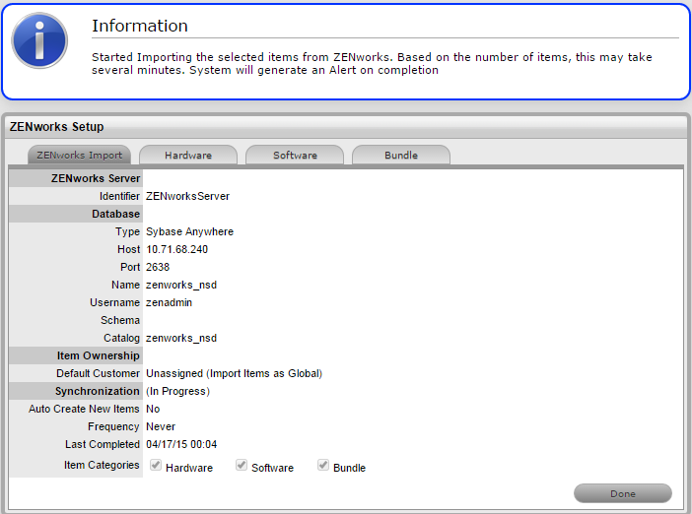Click the blue Information icon
This screenshot has width=692, height=514.
tap(39, 40)
